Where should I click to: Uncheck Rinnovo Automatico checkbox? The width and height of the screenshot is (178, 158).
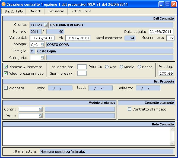6,67
